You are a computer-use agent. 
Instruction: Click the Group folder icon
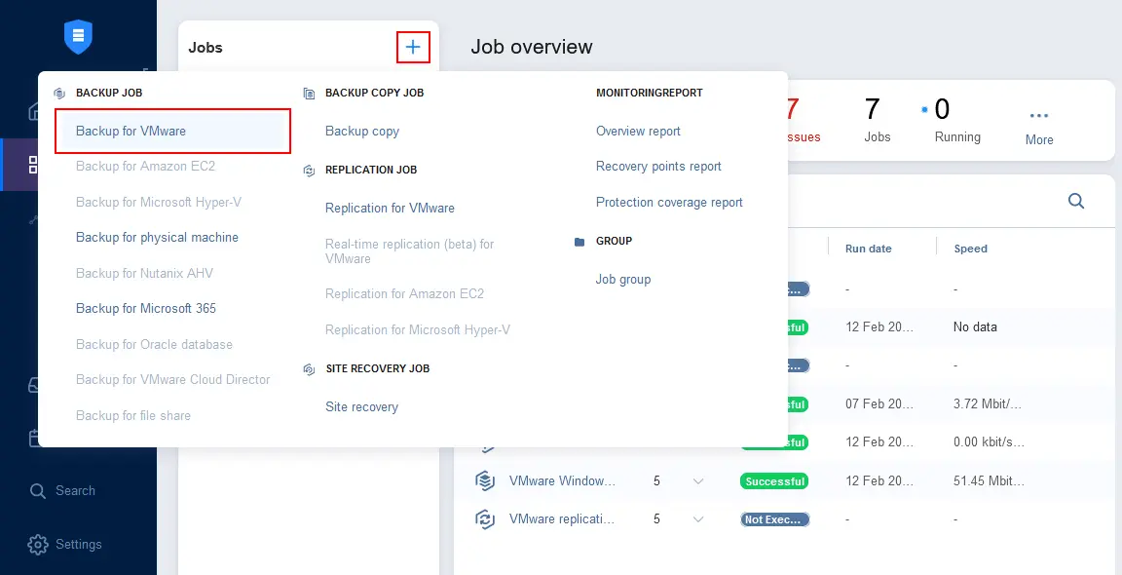click(x=580, y=242)
